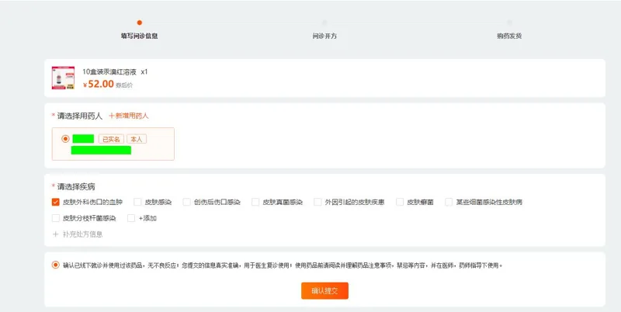Click the 问诊开方 step

324,36
